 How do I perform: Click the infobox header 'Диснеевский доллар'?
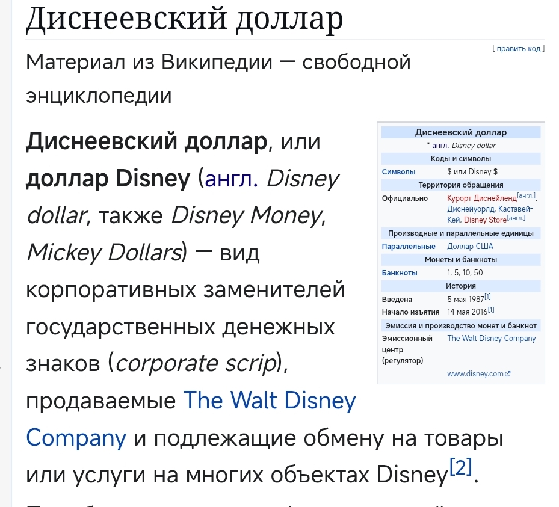(460, 132)
